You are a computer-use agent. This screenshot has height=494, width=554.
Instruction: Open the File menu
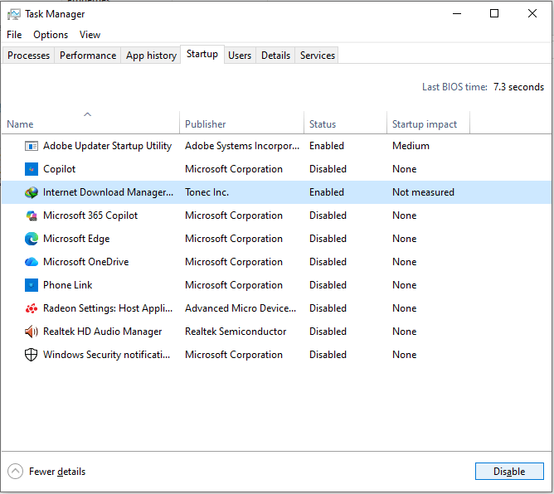point(14,35)
